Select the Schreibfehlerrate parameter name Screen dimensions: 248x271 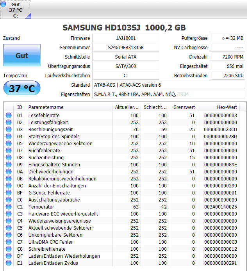coord(47,249)
